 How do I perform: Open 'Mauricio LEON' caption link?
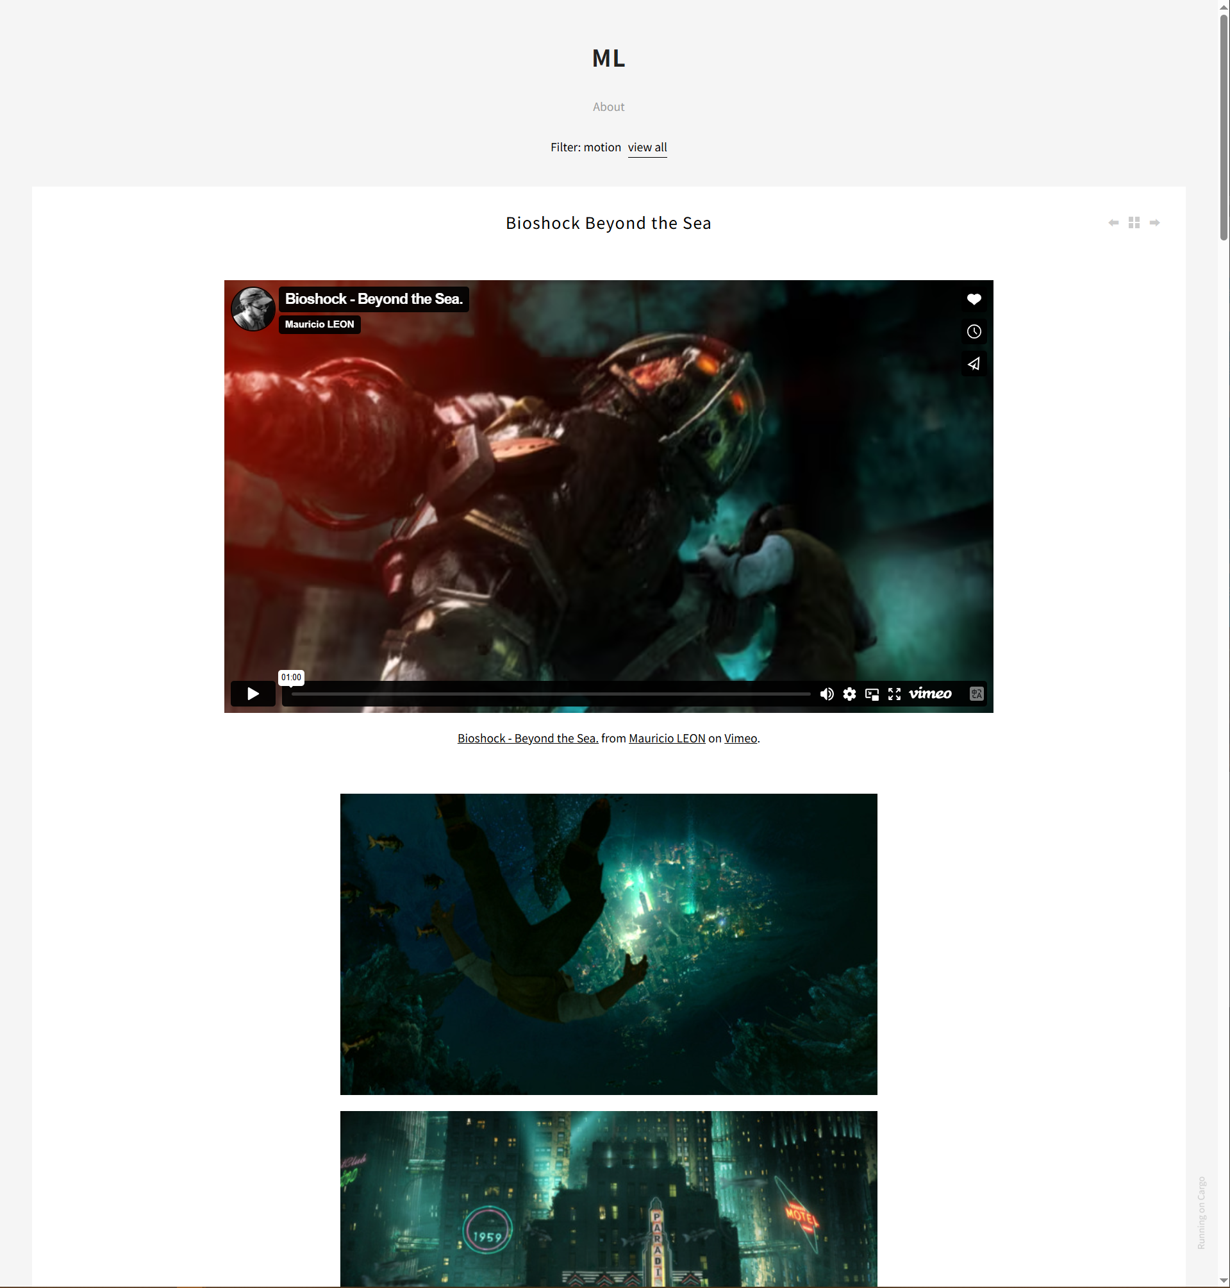point(667,738)
